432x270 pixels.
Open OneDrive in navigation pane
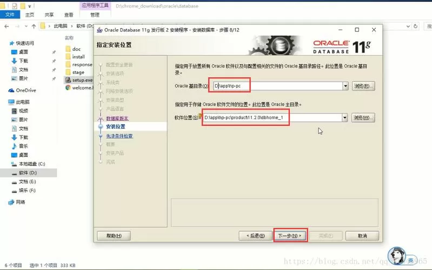[22, 90]
